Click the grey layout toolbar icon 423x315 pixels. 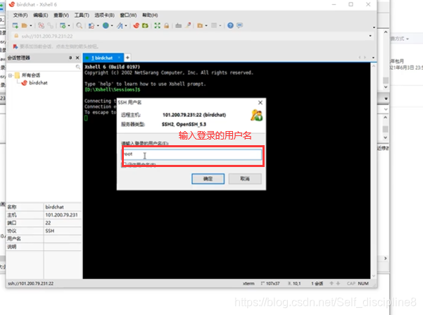click(214, 25)
